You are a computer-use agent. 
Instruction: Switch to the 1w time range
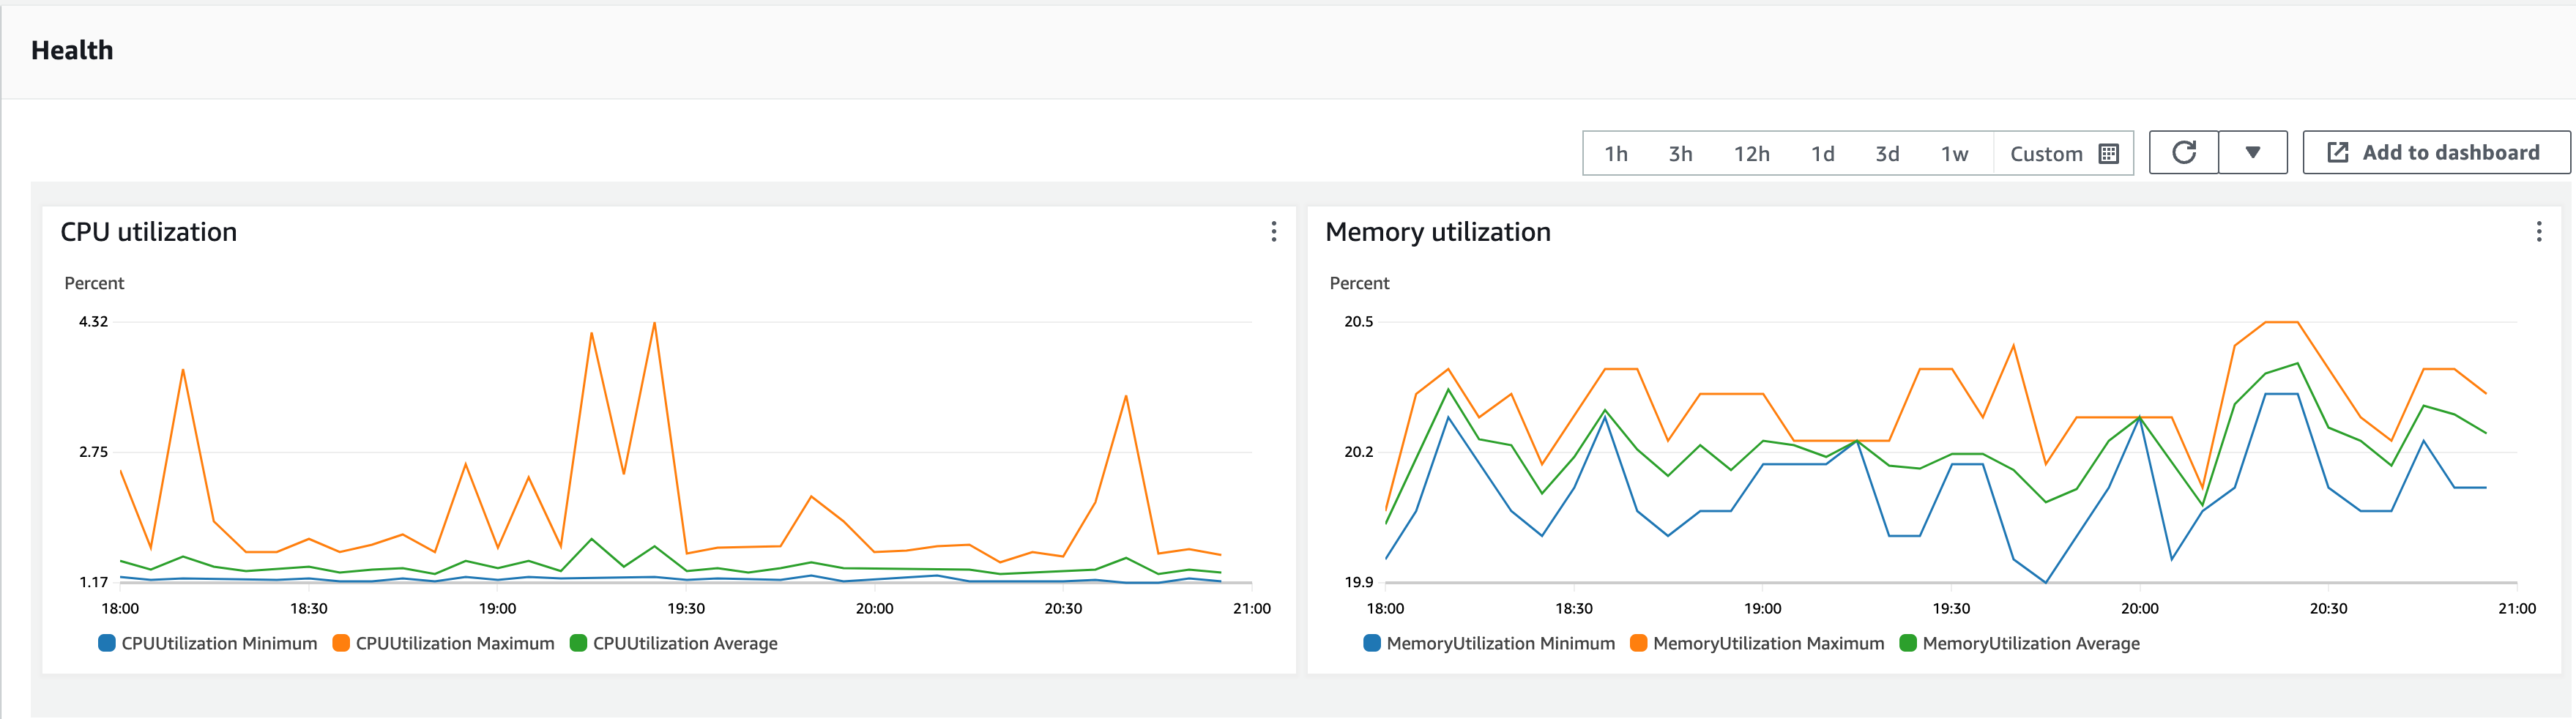1954,153
